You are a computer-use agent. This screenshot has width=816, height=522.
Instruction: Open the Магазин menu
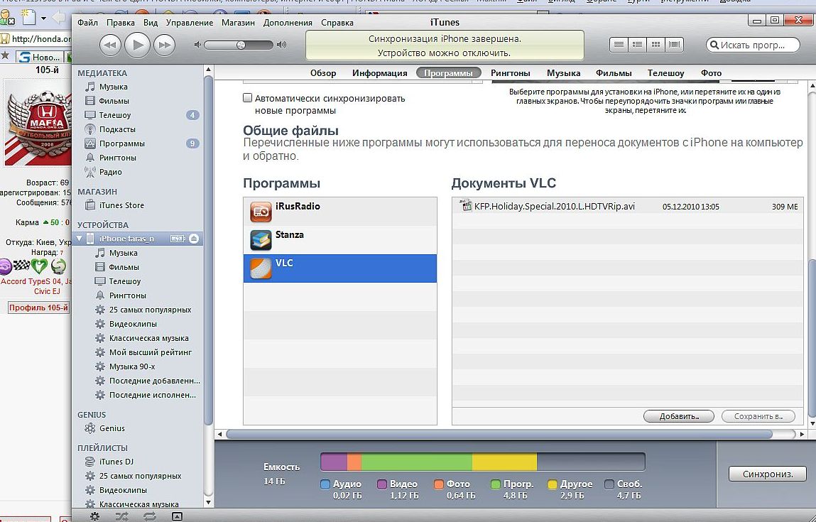click(x=238, y=23)
